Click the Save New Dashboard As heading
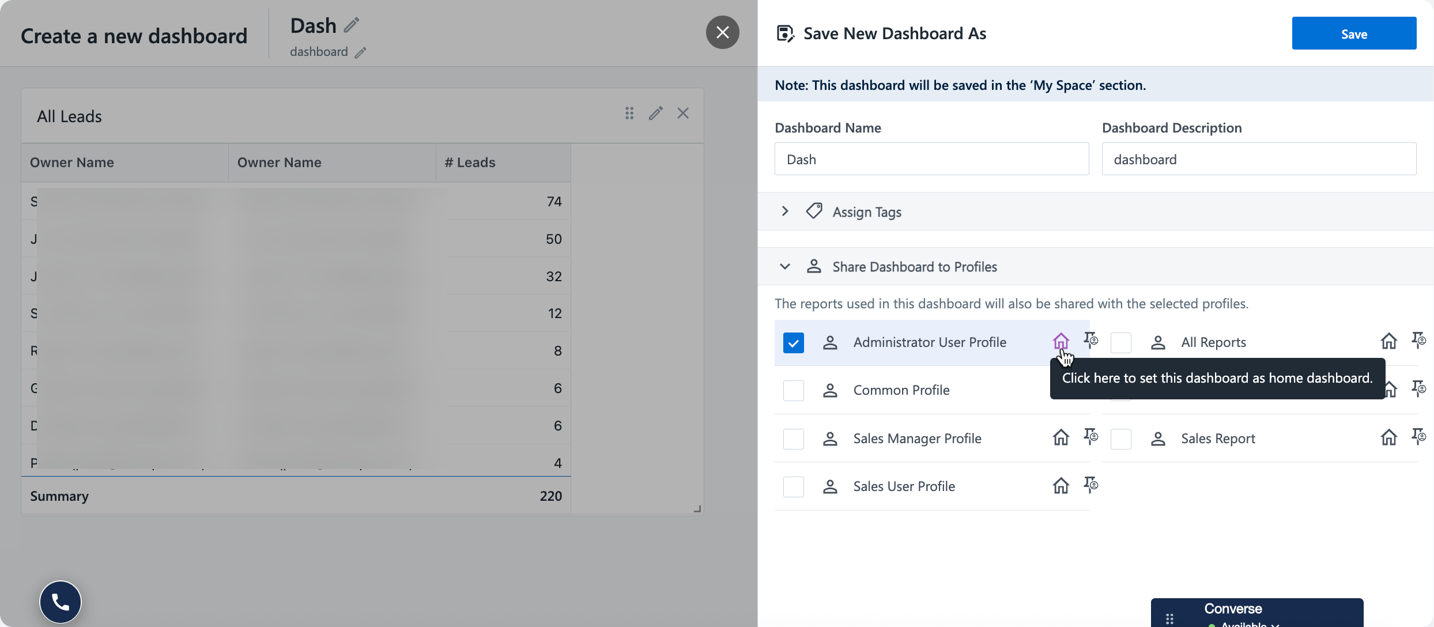This screenshot has width=1434, height=627. 895,33
